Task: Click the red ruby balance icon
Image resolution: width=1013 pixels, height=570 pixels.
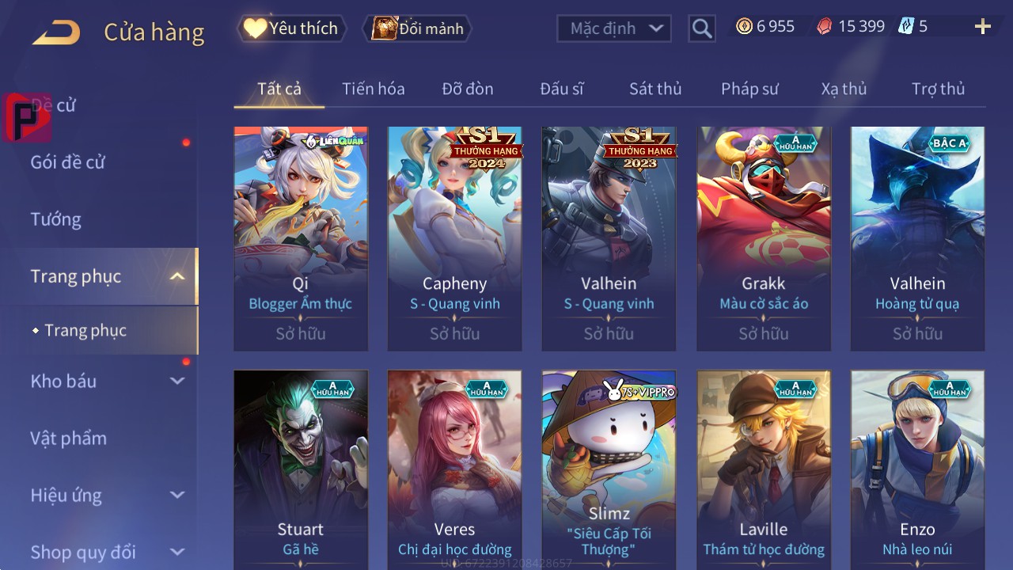Action: click(x=824, y=27)
